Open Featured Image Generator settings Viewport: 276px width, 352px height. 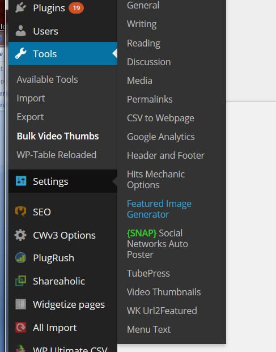159,209
